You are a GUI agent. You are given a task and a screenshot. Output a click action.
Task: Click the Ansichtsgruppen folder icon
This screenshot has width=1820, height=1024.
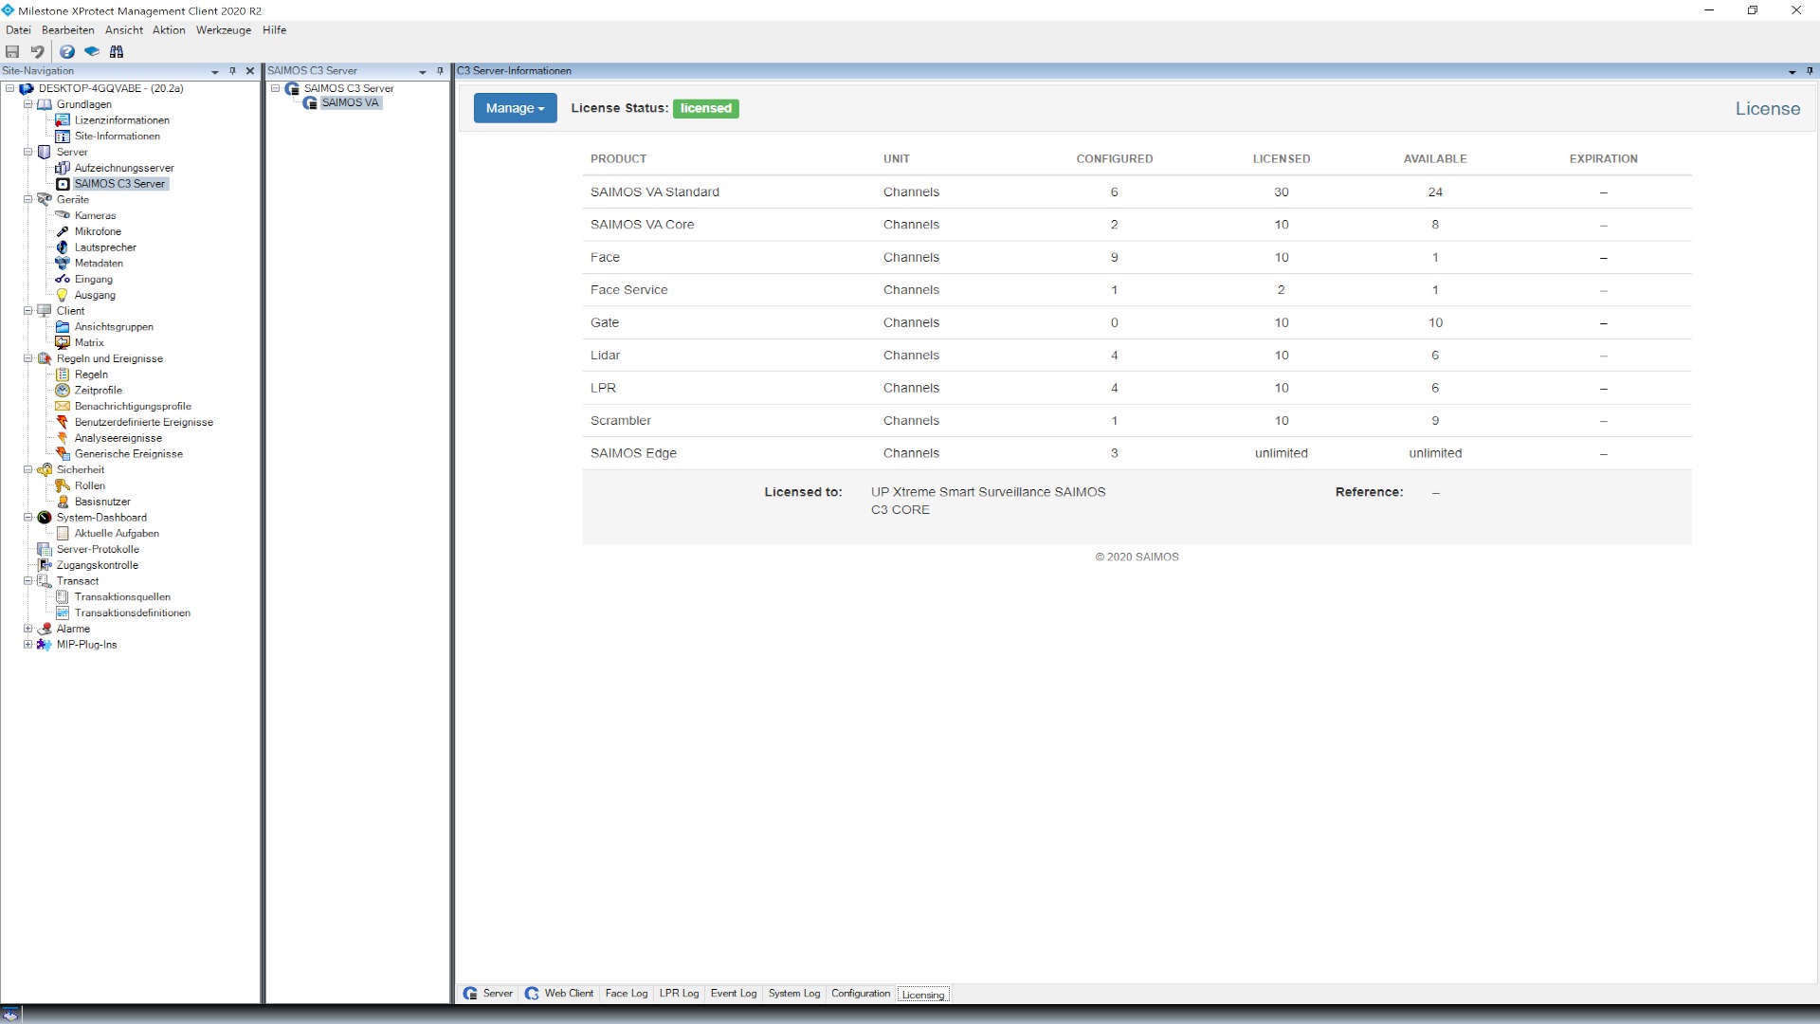point(63,327)
